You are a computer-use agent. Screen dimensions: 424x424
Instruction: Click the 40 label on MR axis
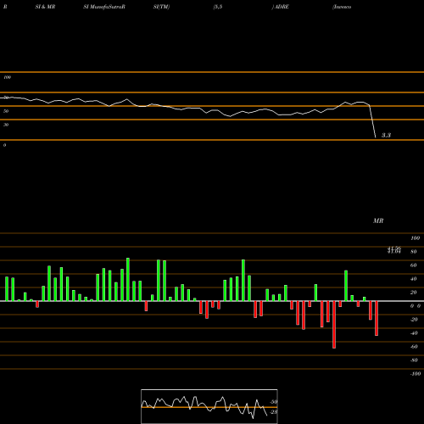(x=414, y=279)
